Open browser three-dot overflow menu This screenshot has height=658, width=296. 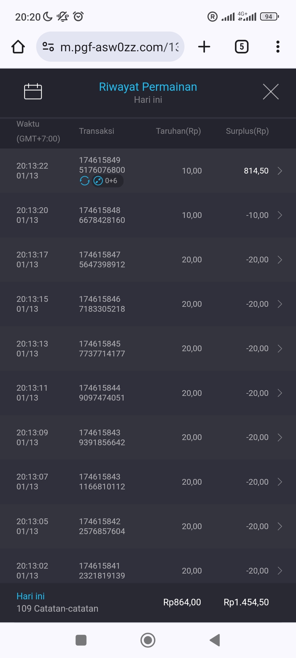pos(278,47)
